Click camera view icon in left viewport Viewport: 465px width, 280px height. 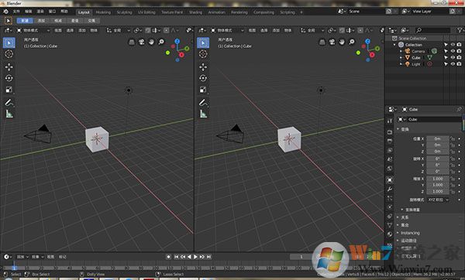click(142, 42)
